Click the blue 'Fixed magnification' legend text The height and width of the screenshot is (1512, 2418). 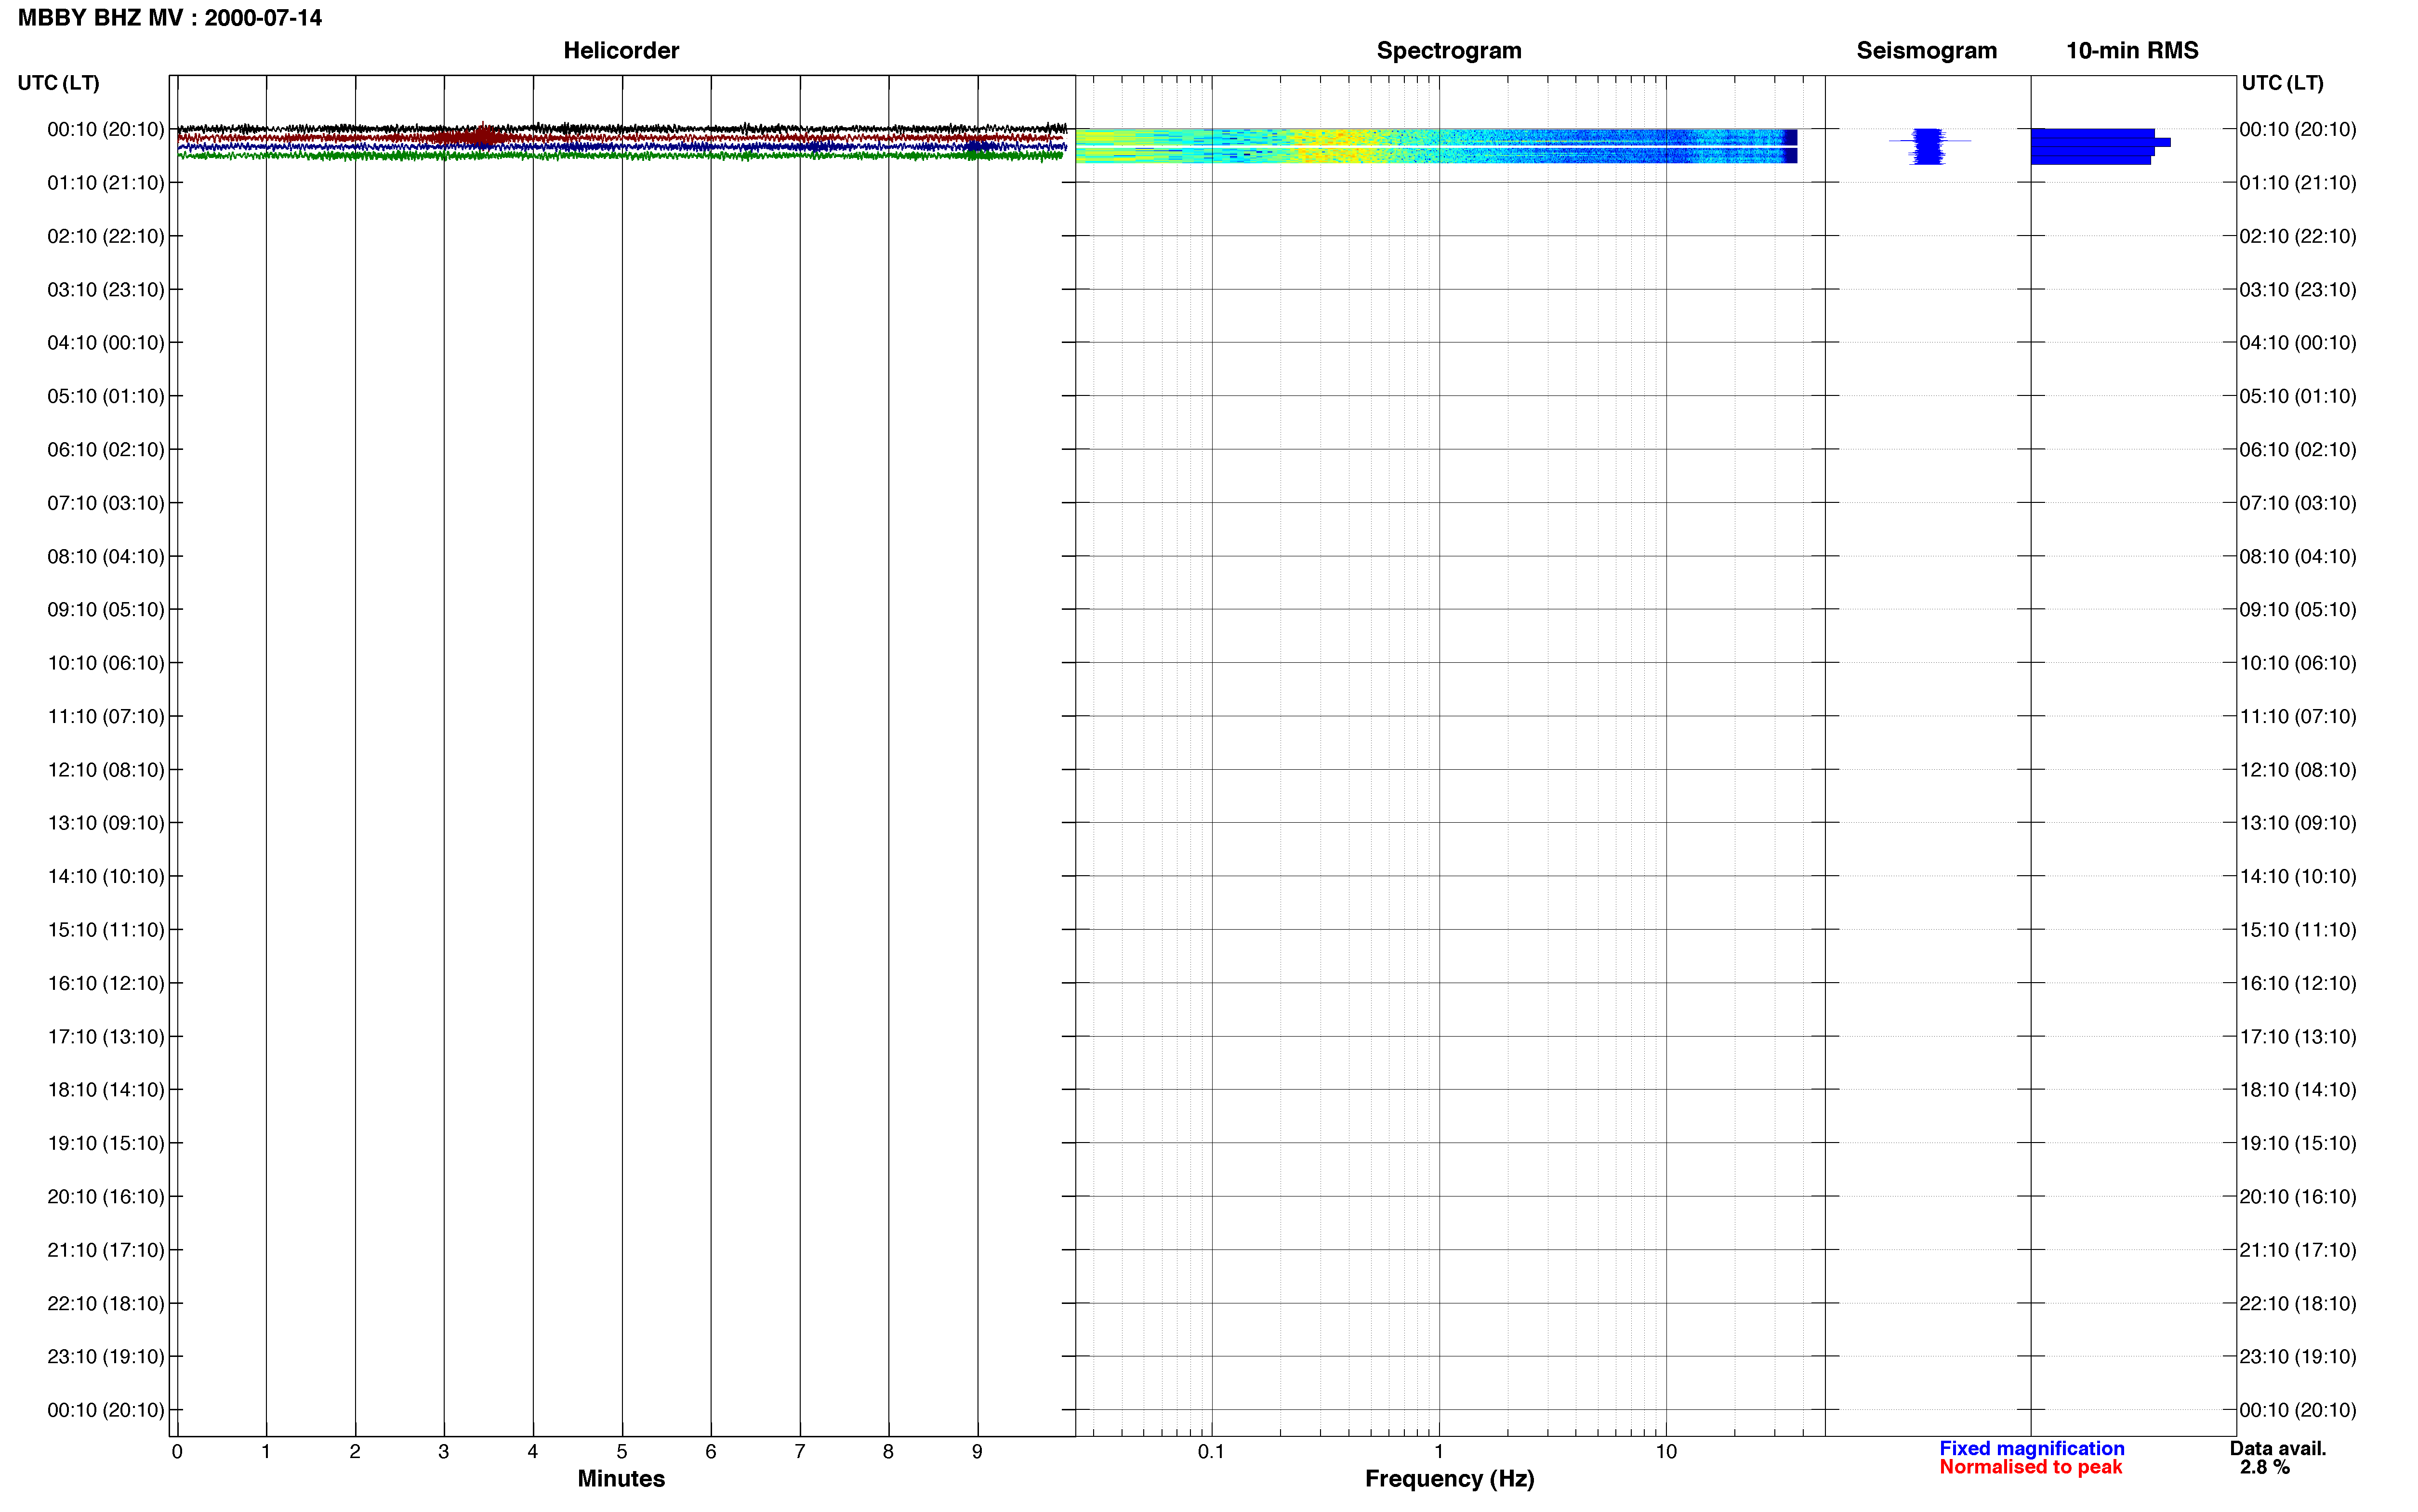pos(2032,1448)
